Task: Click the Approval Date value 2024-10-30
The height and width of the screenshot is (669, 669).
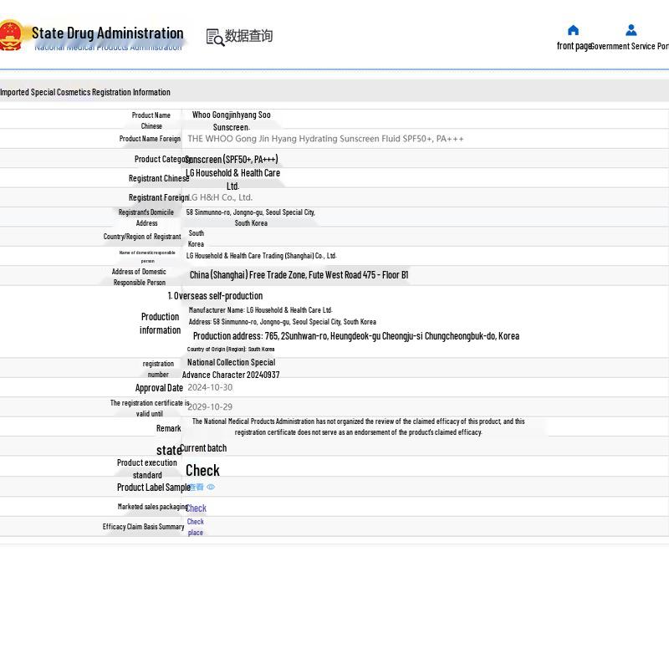Action: 210,387
